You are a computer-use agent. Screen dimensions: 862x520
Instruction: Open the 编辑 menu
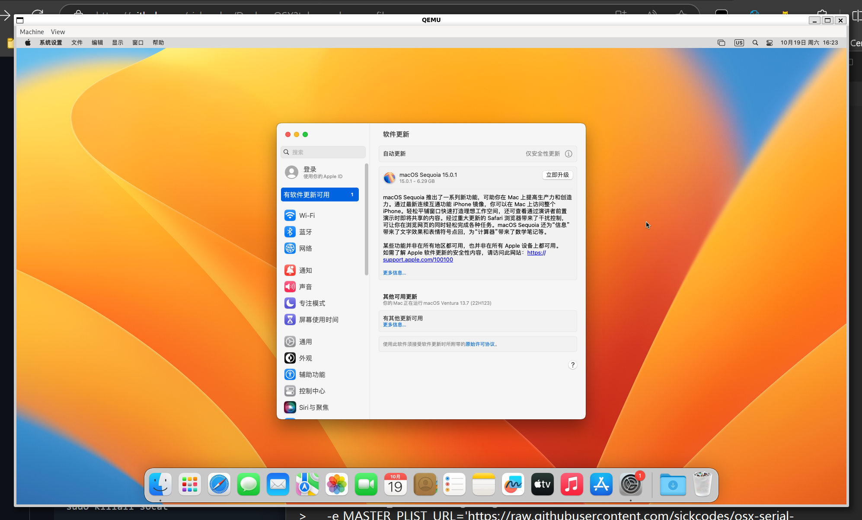(97, 43)
